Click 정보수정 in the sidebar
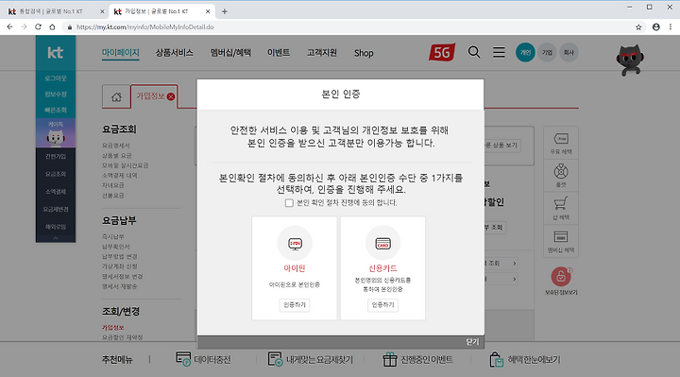The height and width of the screenshot is (377, 680). coord(56,94)
